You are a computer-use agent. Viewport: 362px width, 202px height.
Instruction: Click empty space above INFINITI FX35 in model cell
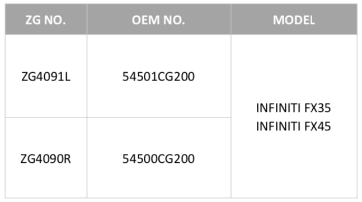click(x=294, y=67)
